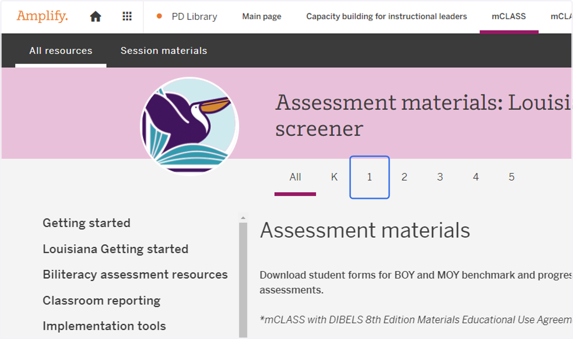Click the Assessment materials heading

pyautogui.click(x=365, y=230)
